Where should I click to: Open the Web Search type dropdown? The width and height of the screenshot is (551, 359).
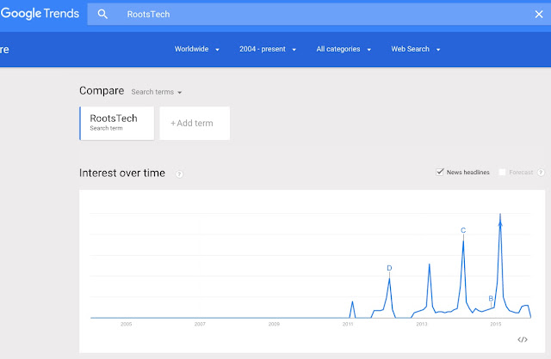(416, 49)
